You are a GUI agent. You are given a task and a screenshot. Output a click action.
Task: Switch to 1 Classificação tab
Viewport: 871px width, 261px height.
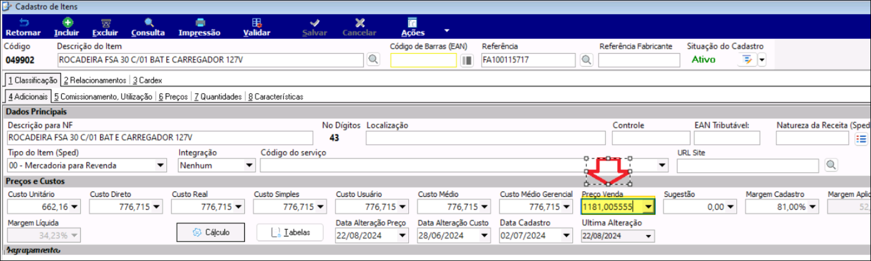click(x=32, y=80)
